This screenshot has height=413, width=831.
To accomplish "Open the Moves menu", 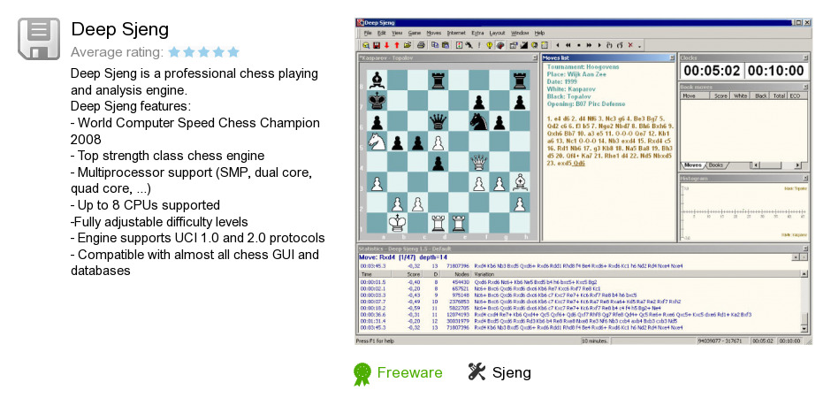I will pyautogui.click(x=434, y=33).
